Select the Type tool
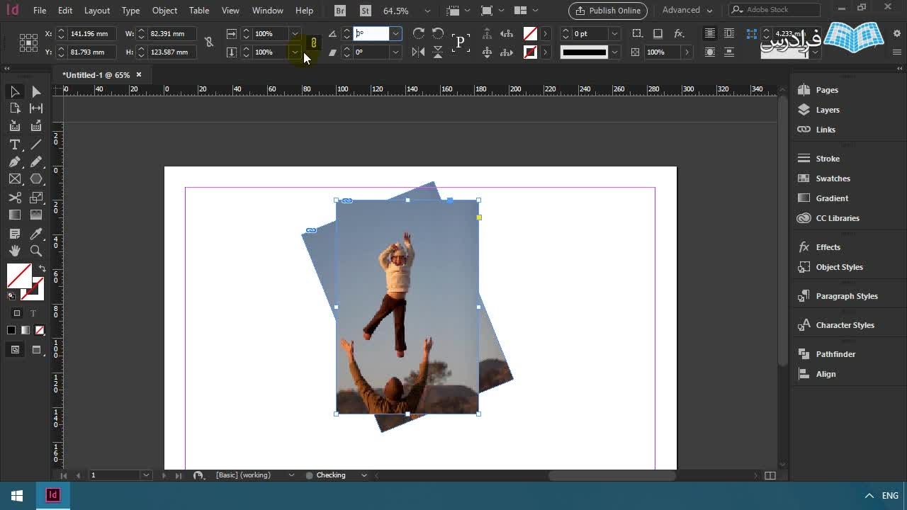The width and height of the screenshot is (907, 510). pyautogui.click(x=14, y=144)
